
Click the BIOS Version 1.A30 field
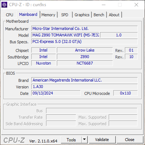point(85,87)
